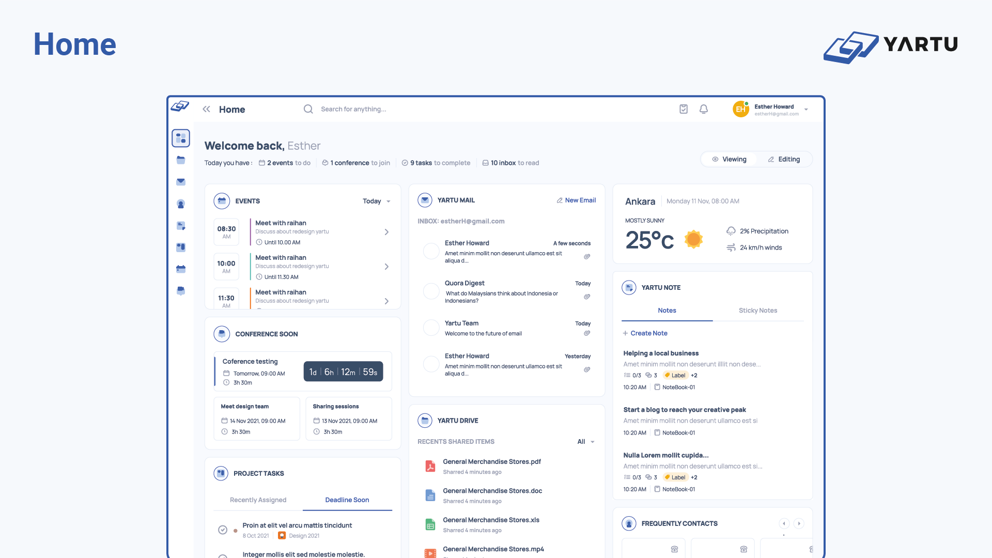The width and height of the screenshot is (992, 558).
Task: Expand the 10:00 AM event chevron
Action: pos(386,267)
